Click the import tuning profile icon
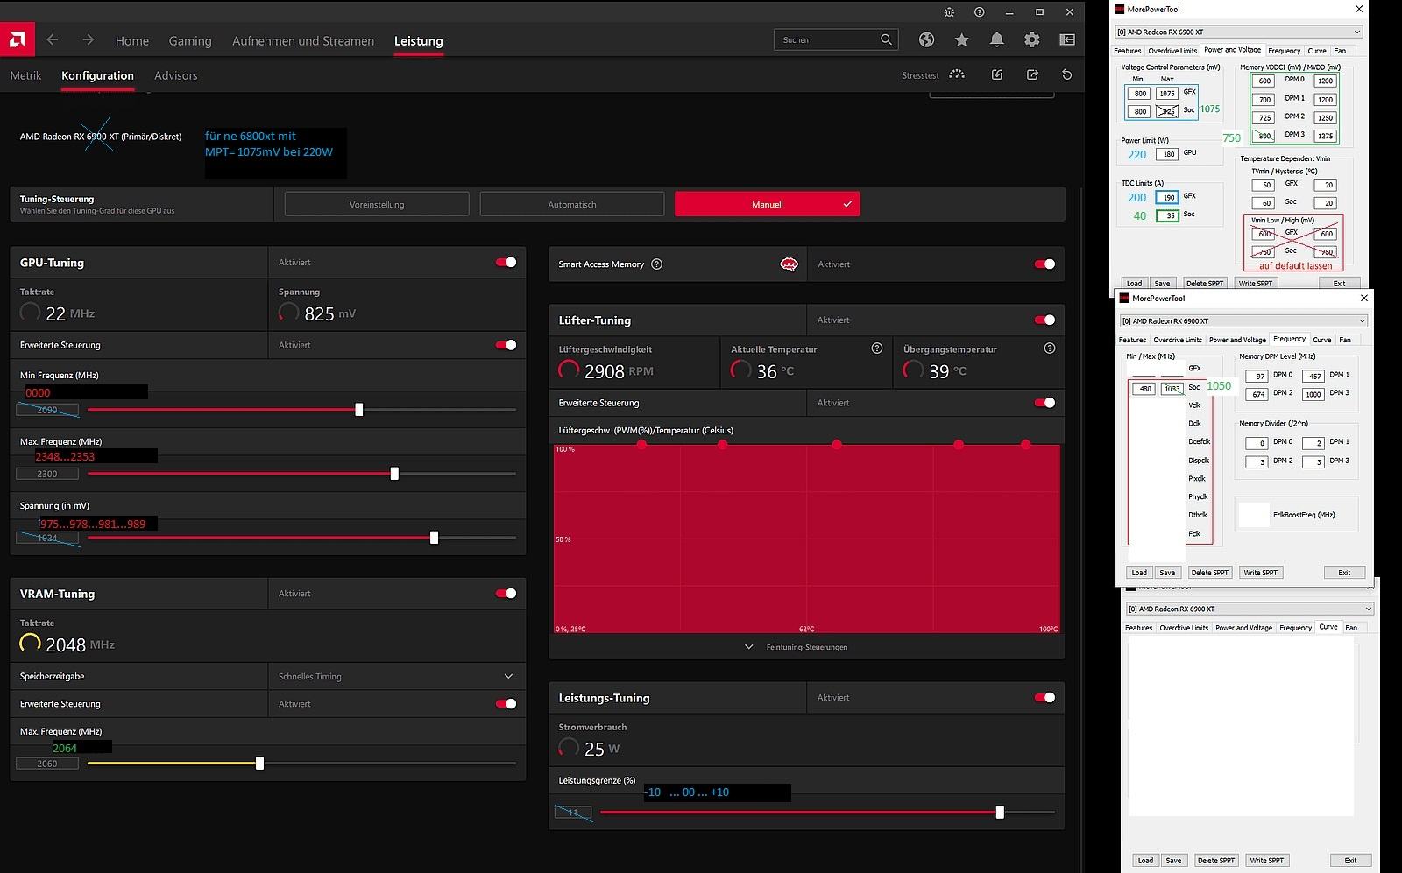Screen dimensions: 1402x873 tap(996, 74)
